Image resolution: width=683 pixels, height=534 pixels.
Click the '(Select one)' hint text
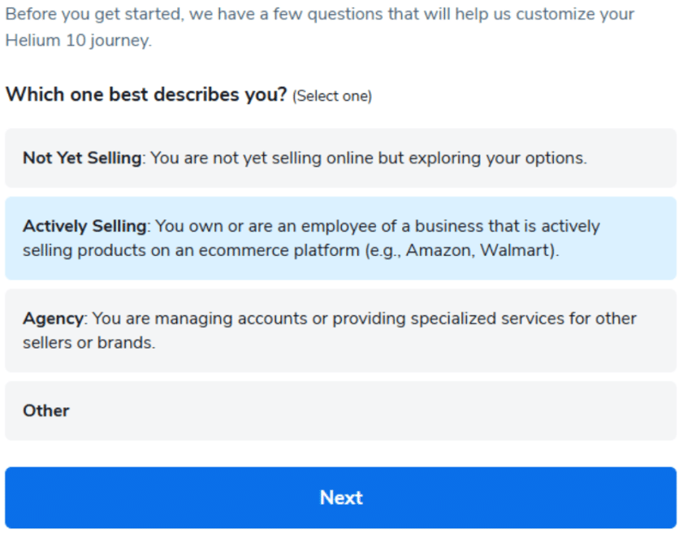click(x=332, y=96)
